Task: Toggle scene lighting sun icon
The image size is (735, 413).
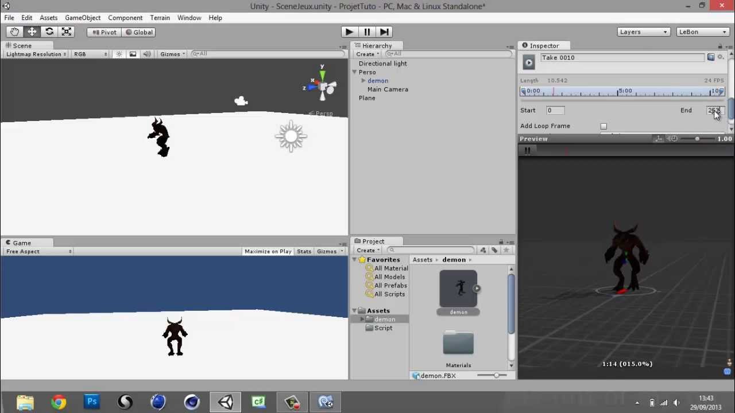Action: pyautogui.click(x=119, y=54)
